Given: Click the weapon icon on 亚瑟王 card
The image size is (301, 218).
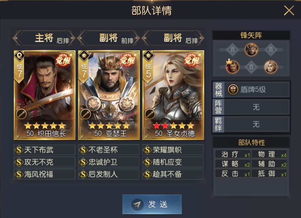Looking at the screenshot, I should point(86,114).
